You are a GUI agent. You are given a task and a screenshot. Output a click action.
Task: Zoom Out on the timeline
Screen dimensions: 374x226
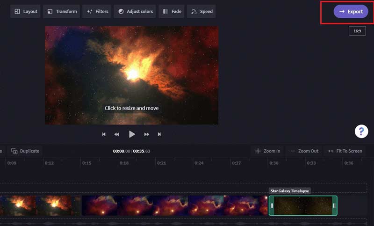(x=303, y=151)
